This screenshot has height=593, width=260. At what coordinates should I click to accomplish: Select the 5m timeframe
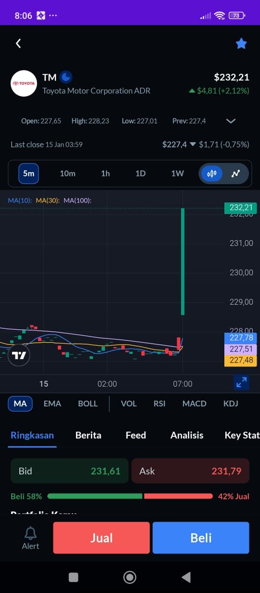pos(28,174)
